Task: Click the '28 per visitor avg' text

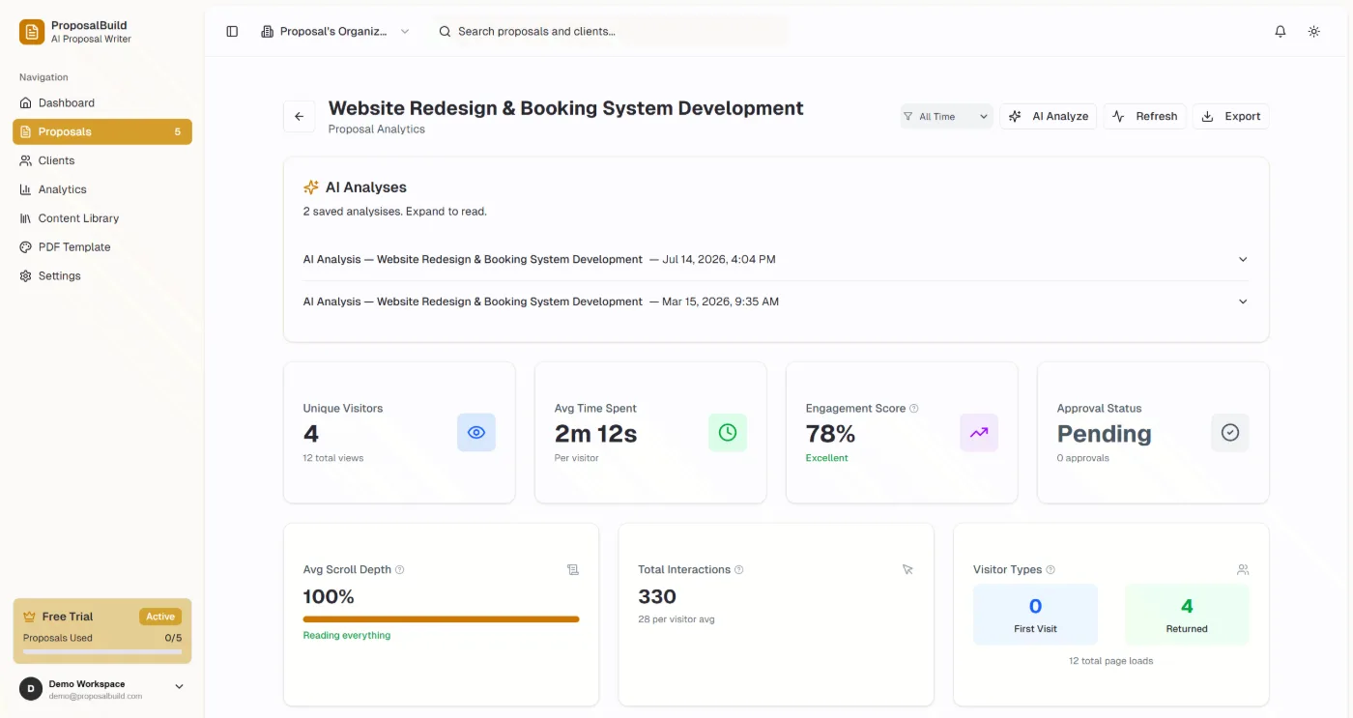Action: [x=676, y=619]
